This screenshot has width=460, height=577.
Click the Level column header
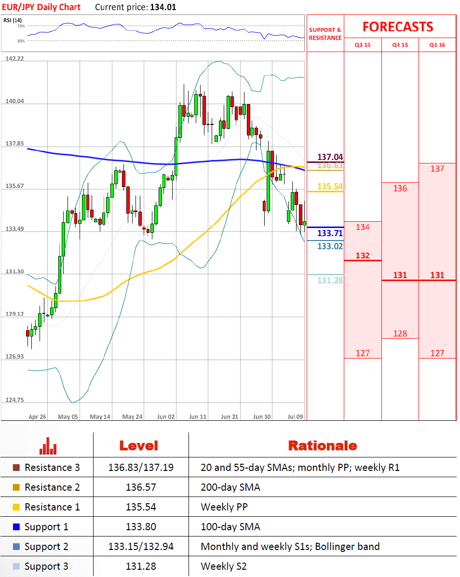click(x=139, y=445)
